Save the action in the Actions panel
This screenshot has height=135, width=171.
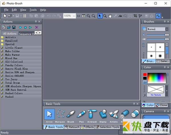(x=14, y=27)
